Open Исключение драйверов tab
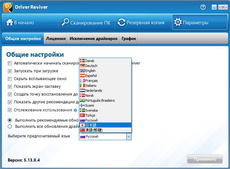The image size is (230, 169). [93, 38]
